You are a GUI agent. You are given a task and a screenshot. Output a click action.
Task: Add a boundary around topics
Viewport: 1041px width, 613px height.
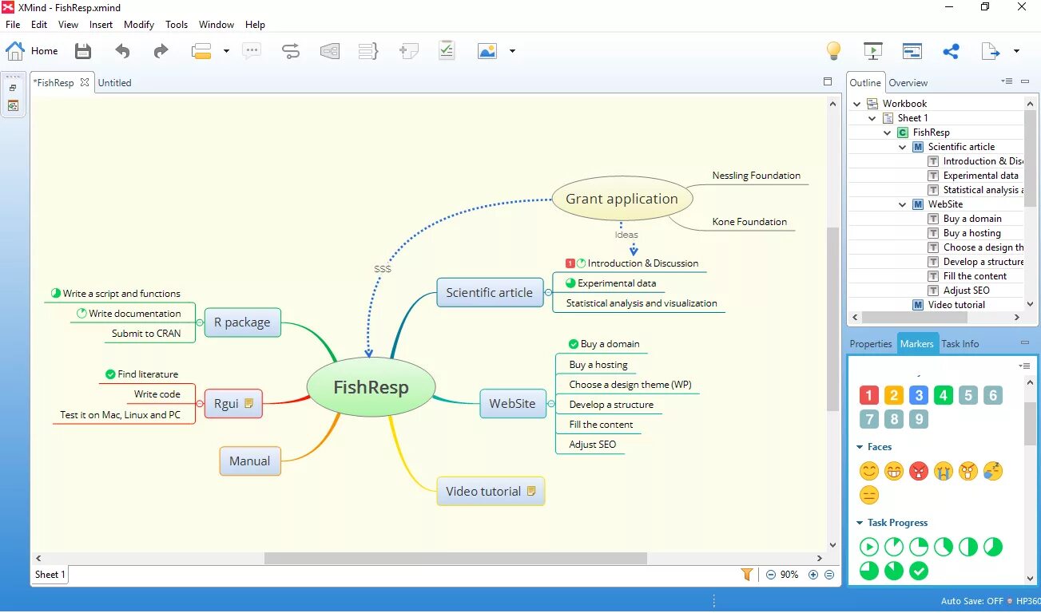329,51
